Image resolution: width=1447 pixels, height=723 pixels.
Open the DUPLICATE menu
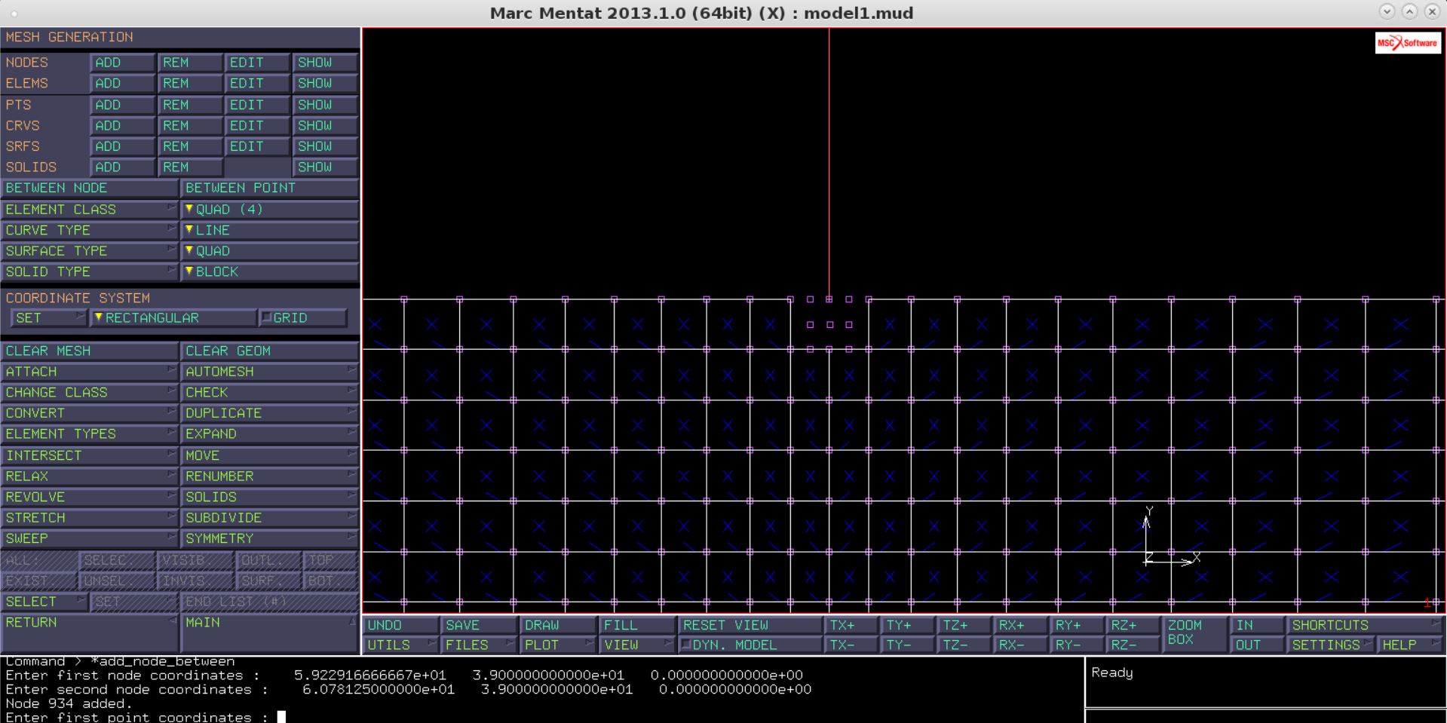pyautogui.click(x=269, y=413)
